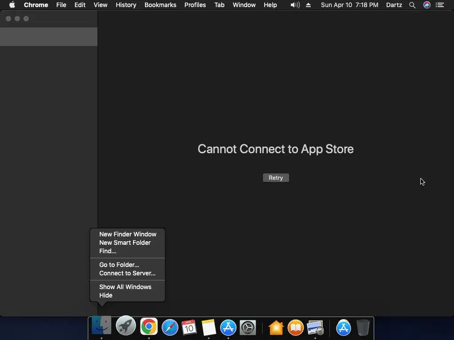
Task: Open the Dartz user menu
Action: 394,5
